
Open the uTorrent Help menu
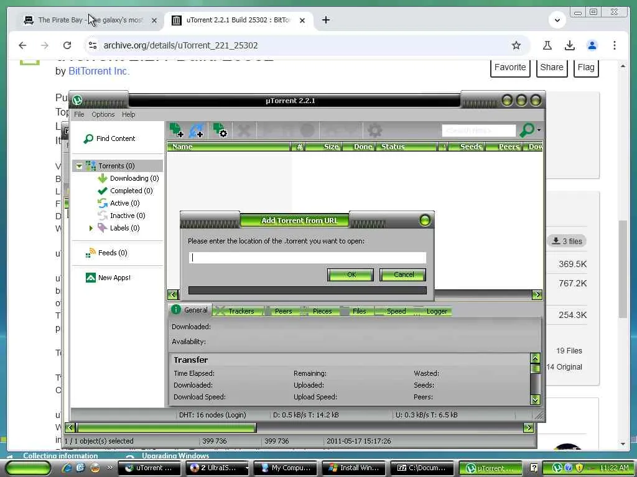128,114
